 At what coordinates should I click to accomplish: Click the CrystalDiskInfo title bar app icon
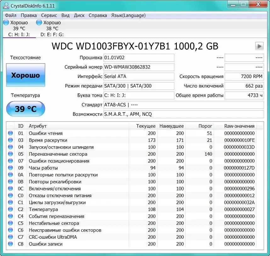(x=6, y=6)
